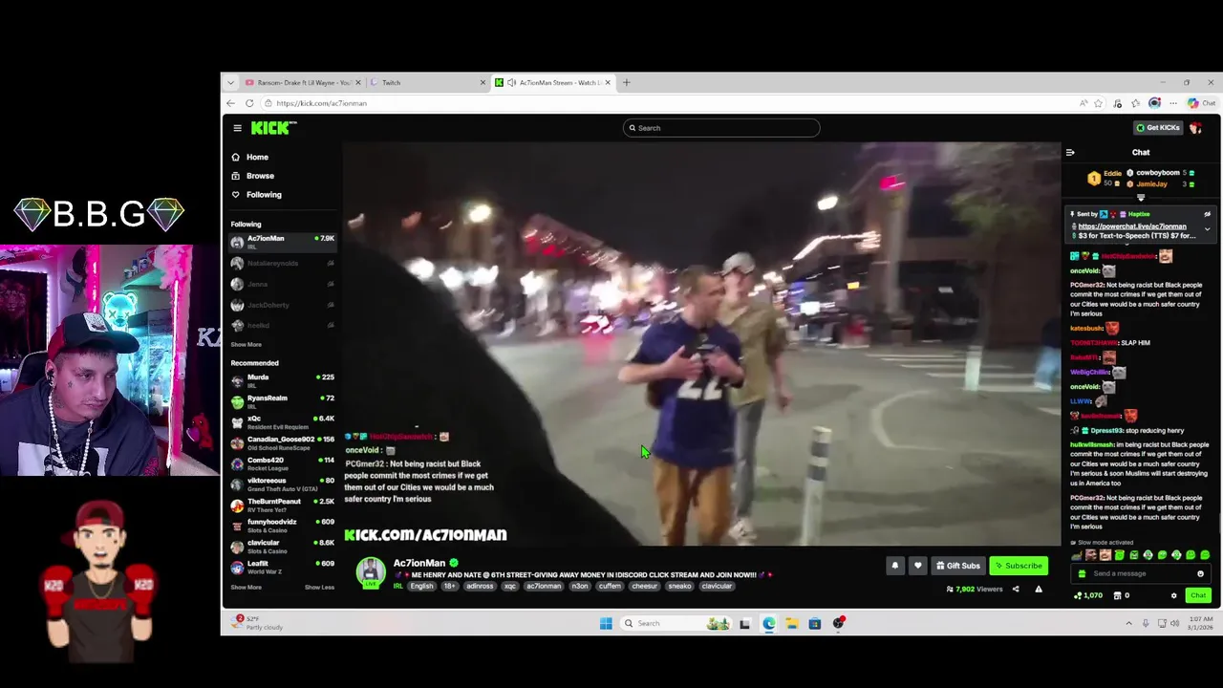Screen dimensions: 1223x688
Task: Open the emoji picker in chat input
Action: 1200,573
